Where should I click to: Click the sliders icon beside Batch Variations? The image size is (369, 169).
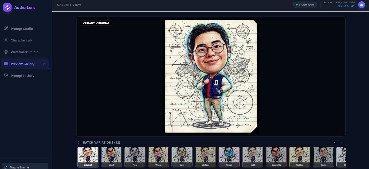point(80,142)
